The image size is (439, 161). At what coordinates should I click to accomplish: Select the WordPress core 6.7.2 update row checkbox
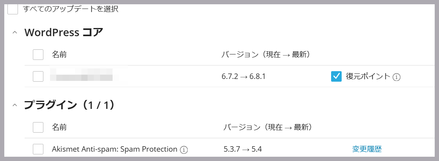pos(38,76)
